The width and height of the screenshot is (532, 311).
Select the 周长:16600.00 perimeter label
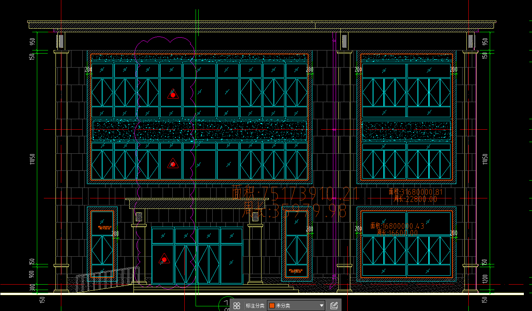pyautogui.click(x=397, y=233)
